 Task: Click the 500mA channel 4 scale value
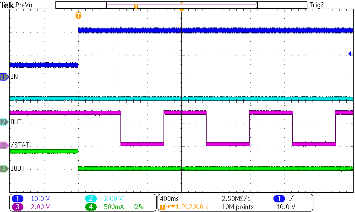(114, 207)
